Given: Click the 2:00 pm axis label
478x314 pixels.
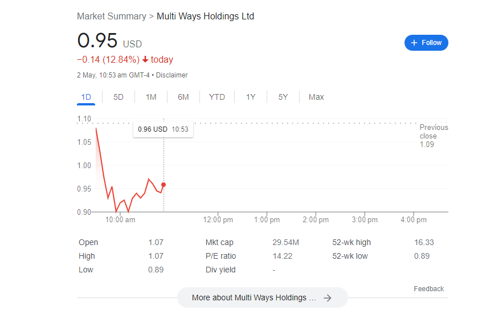Looking at the screenshot, I should (316, 220).
